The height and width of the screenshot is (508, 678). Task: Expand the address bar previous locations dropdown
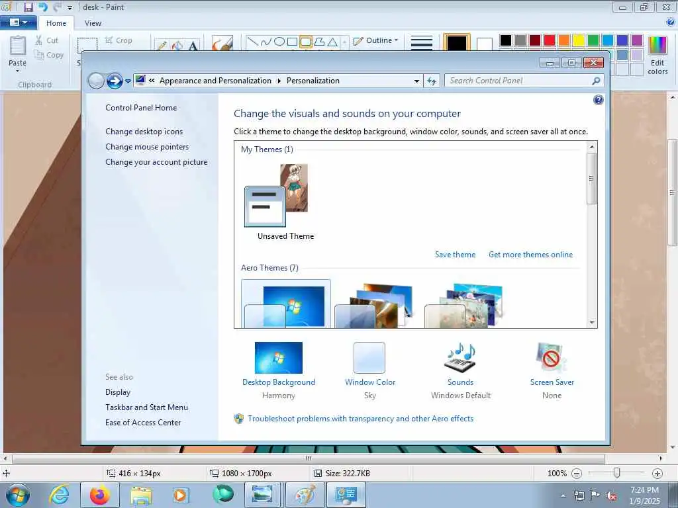[416, 81]
